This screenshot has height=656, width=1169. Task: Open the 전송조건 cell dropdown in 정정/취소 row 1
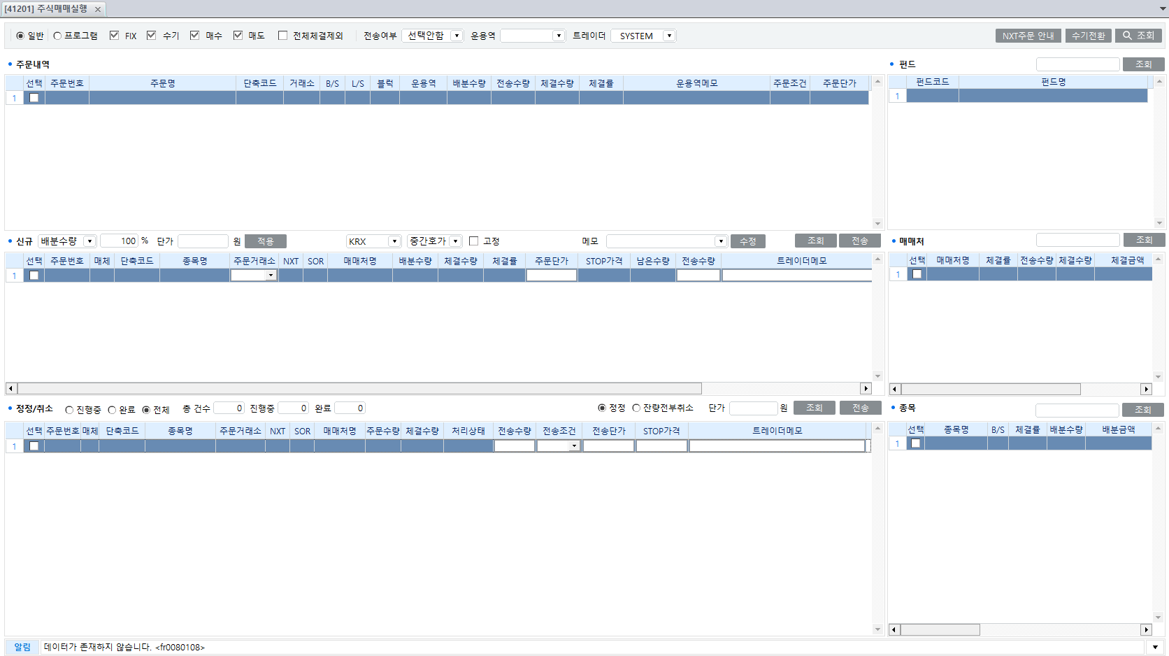(x=574, y=446)
